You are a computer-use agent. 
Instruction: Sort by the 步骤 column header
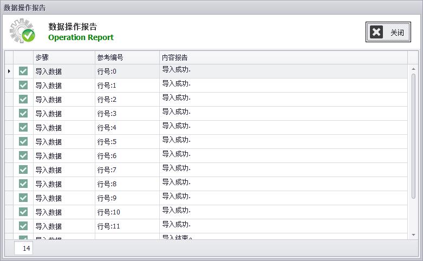pos(64,57)
